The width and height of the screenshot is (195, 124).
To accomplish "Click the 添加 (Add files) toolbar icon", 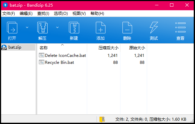I will click(x=100, y=27).
